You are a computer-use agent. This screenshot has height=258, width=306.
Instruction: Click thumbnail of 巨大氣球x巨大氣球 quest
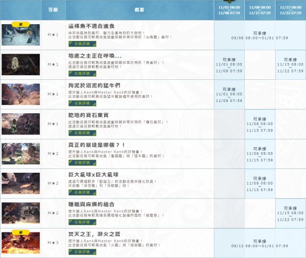[x=21, y=184]
